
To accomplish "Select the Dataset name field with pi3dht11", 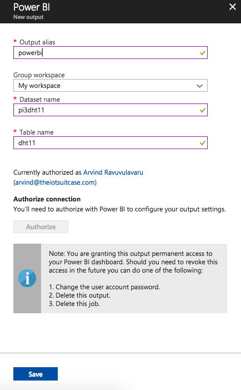I will point(111,110).
